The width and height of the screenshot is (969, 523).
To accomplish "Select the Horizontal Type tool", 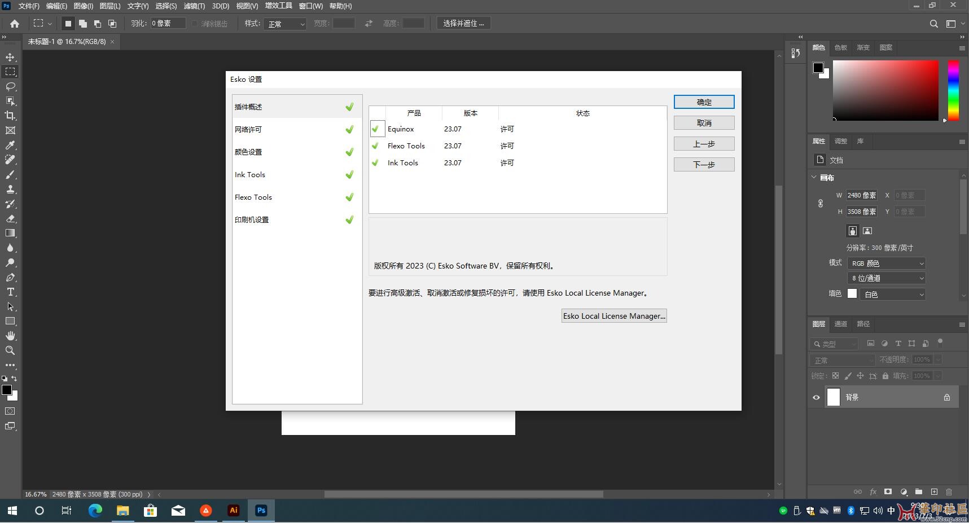I will point(10,292).
